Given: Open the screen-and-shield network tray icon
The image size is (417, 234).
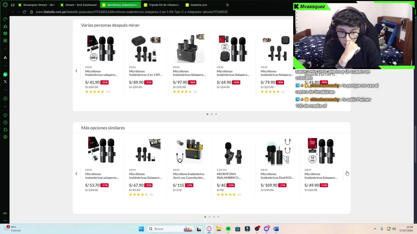Looking at the screenshot, I should [x=388, y=229].
